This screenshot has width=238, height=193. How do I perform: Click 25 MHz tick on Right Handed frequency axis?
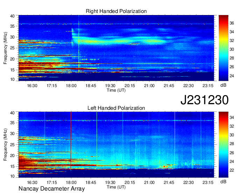[x=13, y=48]
